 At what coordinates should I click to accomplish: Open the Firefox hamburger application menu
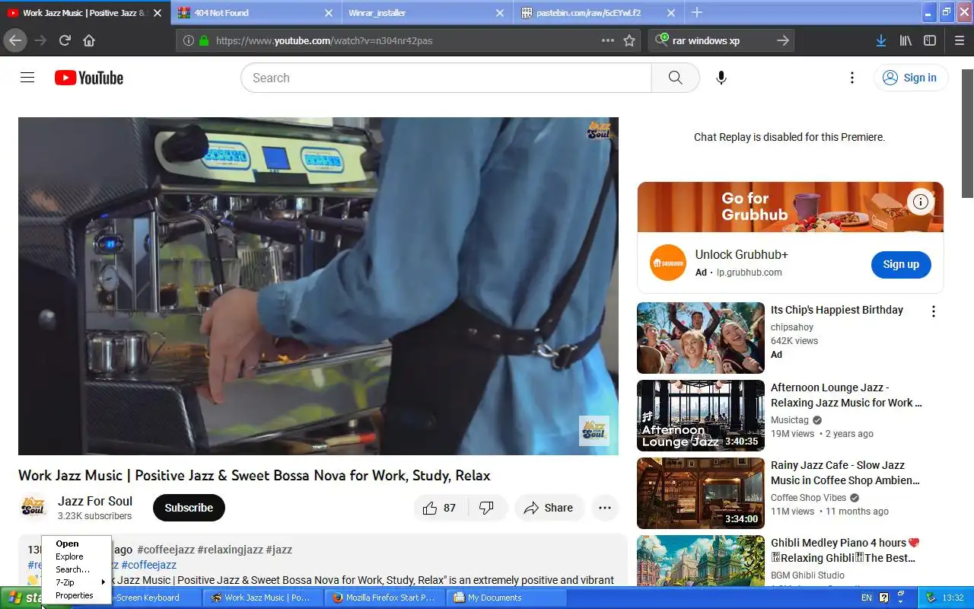959,40
